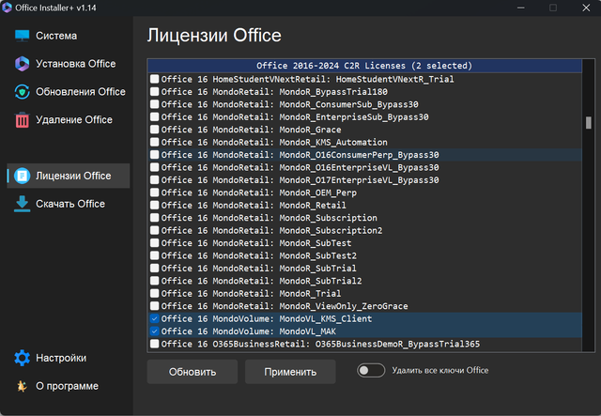Check MondoR_ViewOnly_ZeroGrace checkbox
Viewport: 601px width, 416px height.
click(154, 306)
